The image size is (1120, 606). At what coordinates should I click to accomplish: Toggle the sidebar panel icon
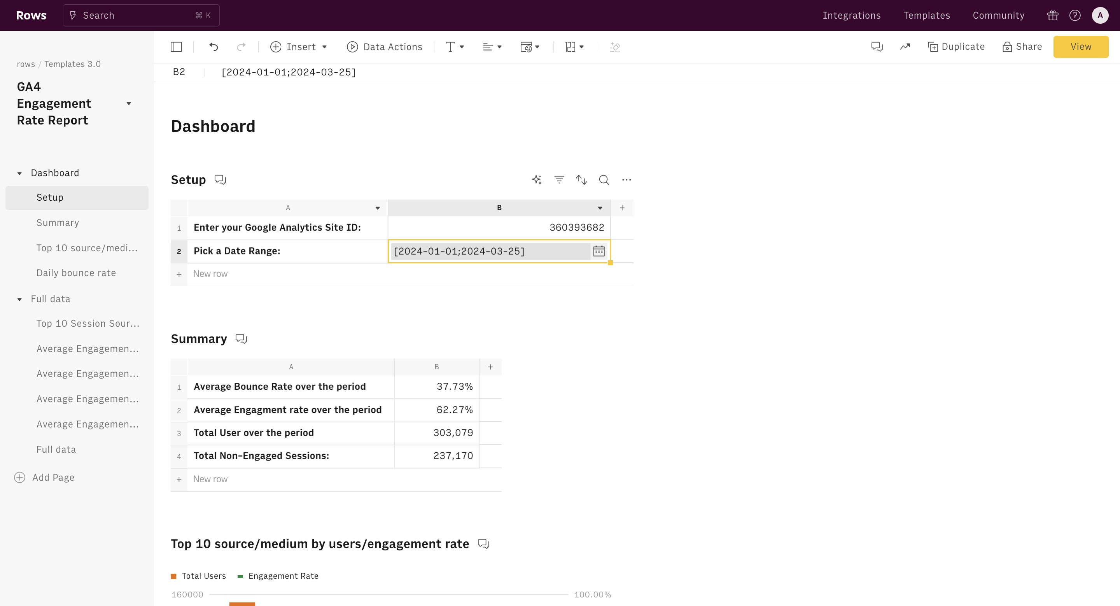pyautogui.click(x=176, y=47)
